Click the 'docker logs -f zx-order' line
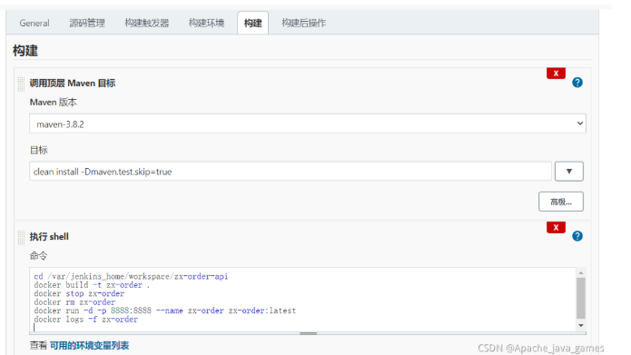This screenshot has width=631, height=355. click(85, 320)
